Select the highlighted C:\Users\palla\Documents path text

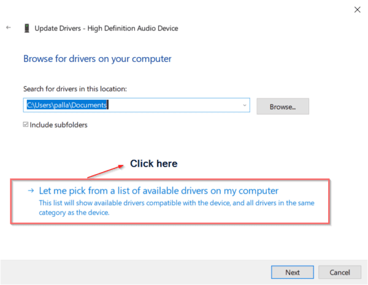coord(67,105)
